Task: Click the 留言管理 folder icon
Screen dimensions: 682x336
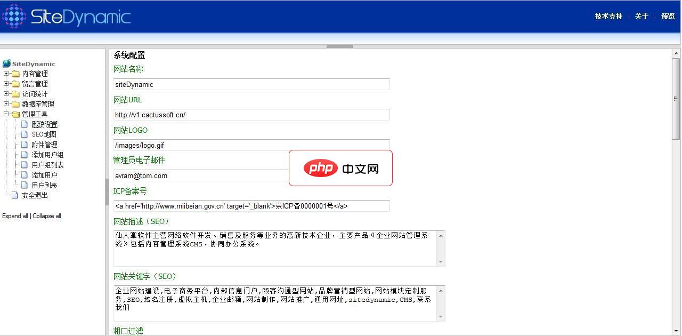Action: coord(17,83)
